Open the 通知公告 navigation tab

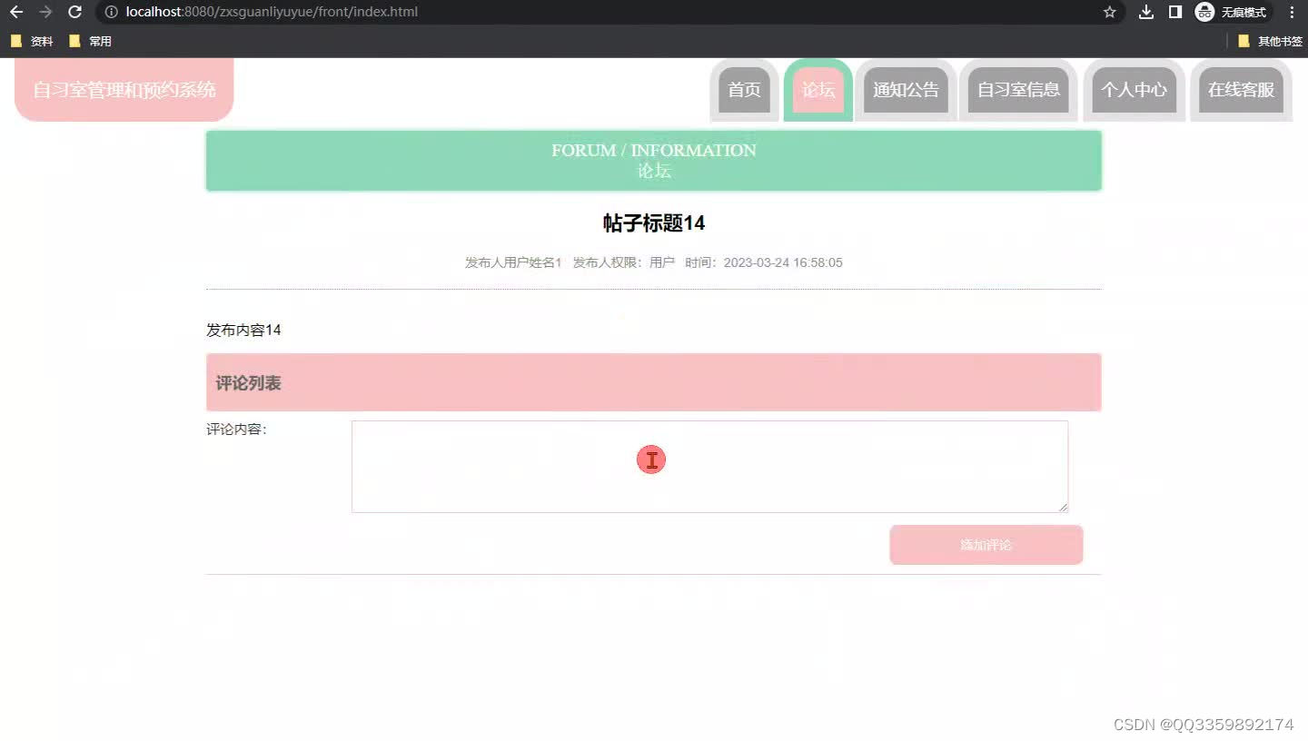point(906,90)
